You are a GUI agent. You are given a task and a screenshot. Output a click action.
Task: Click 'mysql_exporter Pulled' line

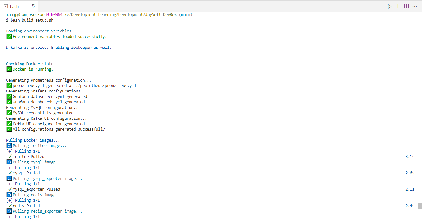click(34, 189)
